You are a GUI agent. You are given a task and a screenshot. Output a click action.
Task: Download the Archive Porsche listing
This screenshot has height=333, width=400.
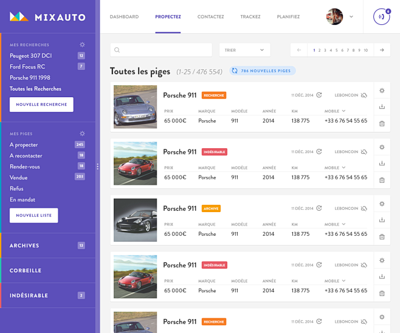tap(382, 220)
